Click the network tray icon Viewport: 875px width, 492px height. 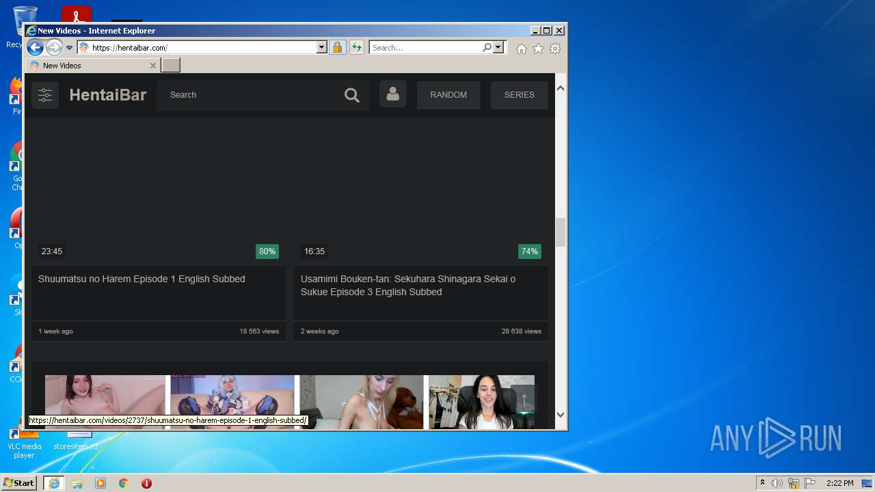click(x=794, y=483)
